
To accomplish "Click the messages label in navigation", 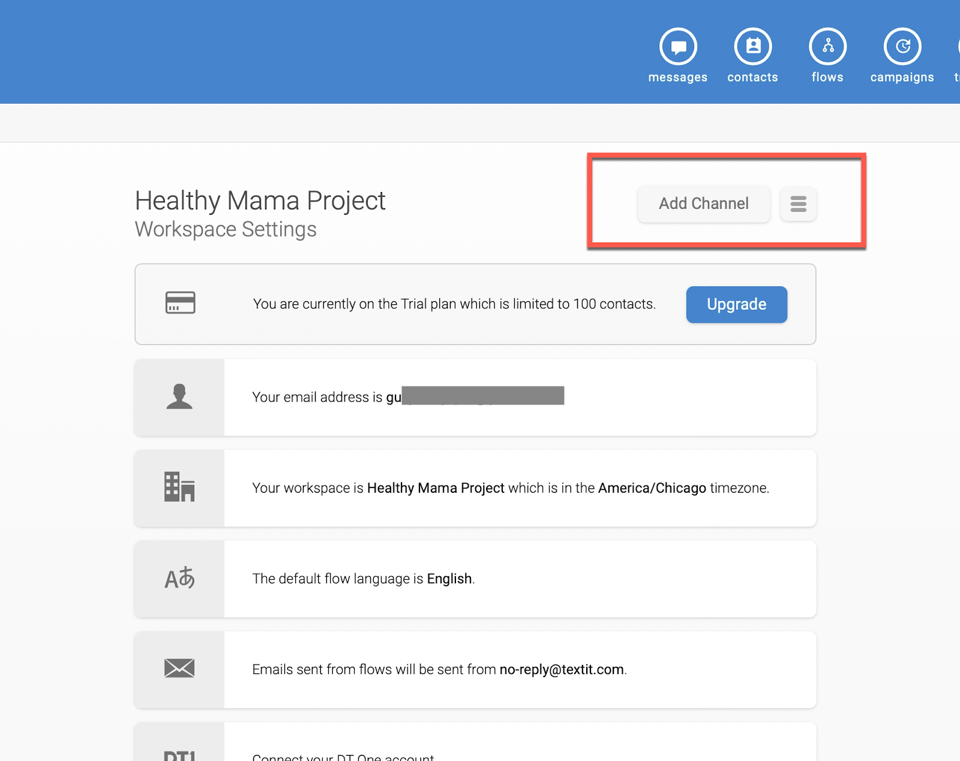I will (x=678, y=77).
